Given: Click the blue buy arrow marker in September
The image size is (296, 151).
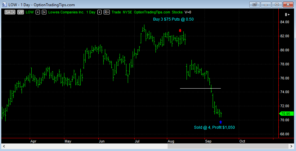Looking at the screenshot, I should point(221,122).
